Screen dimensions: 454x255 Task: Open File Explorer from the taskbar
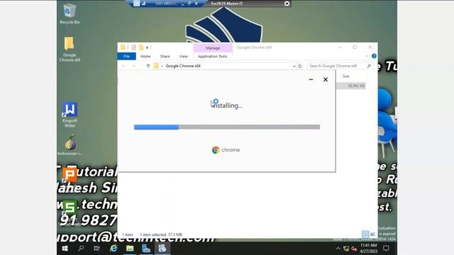click(130, 248)
